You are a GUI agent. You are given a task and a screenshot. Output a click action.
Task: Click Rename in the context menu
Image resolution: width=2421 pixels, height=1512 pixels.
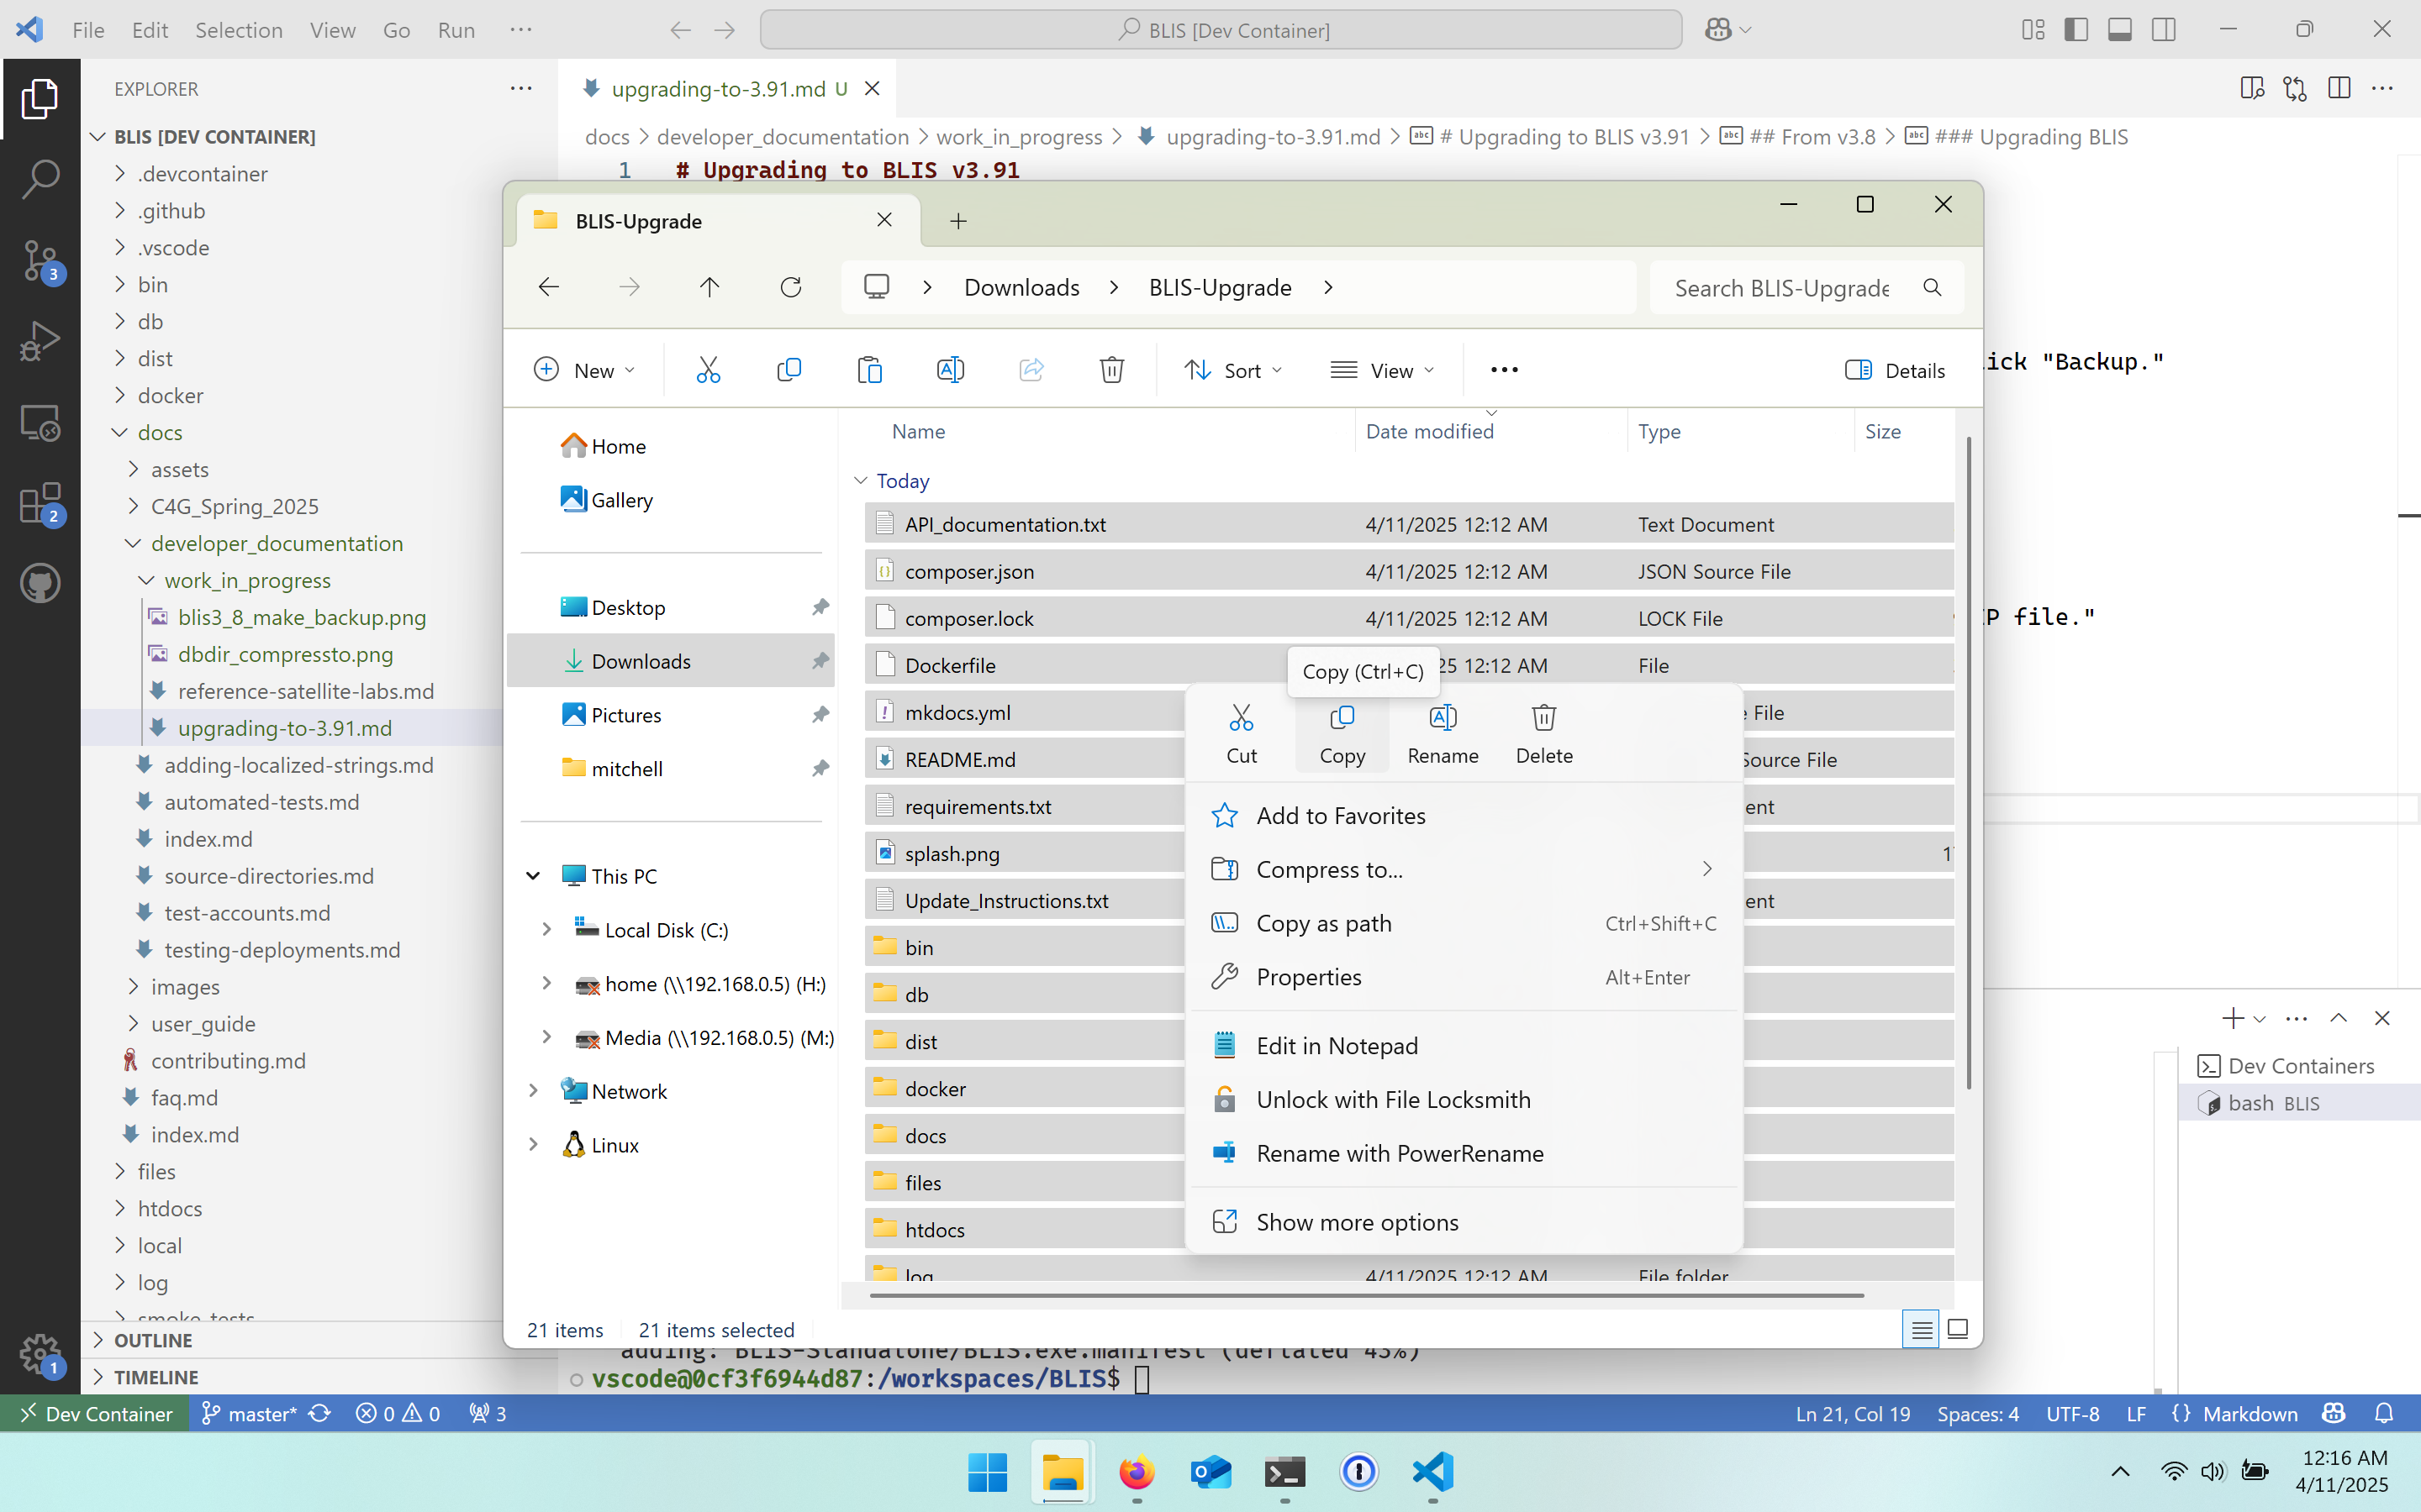click(x=1443, y=733)
